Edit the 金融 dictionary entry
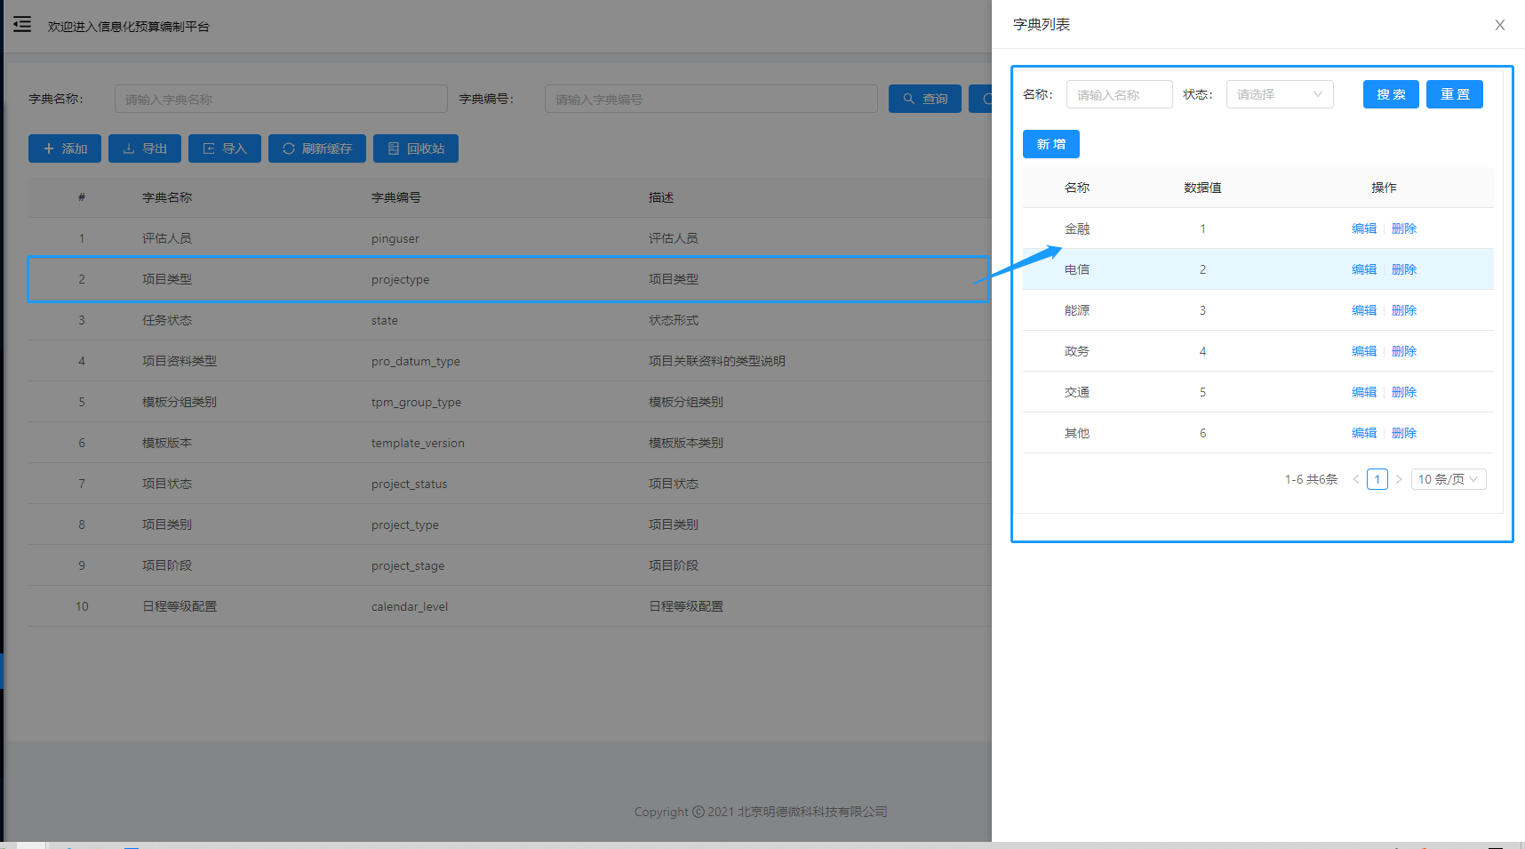Screen dimensions: 1525x849 (x=1364, y=228)
